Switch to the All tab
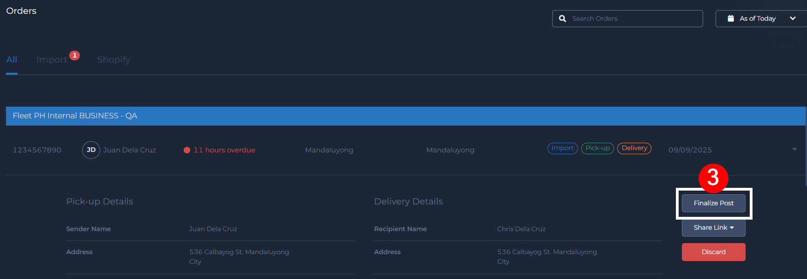The height and width of the screenshot is (279, 807). point(12,60)
